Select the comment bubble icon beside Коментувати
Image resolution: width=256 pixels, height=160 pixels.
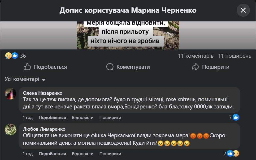tap(110, 67)
